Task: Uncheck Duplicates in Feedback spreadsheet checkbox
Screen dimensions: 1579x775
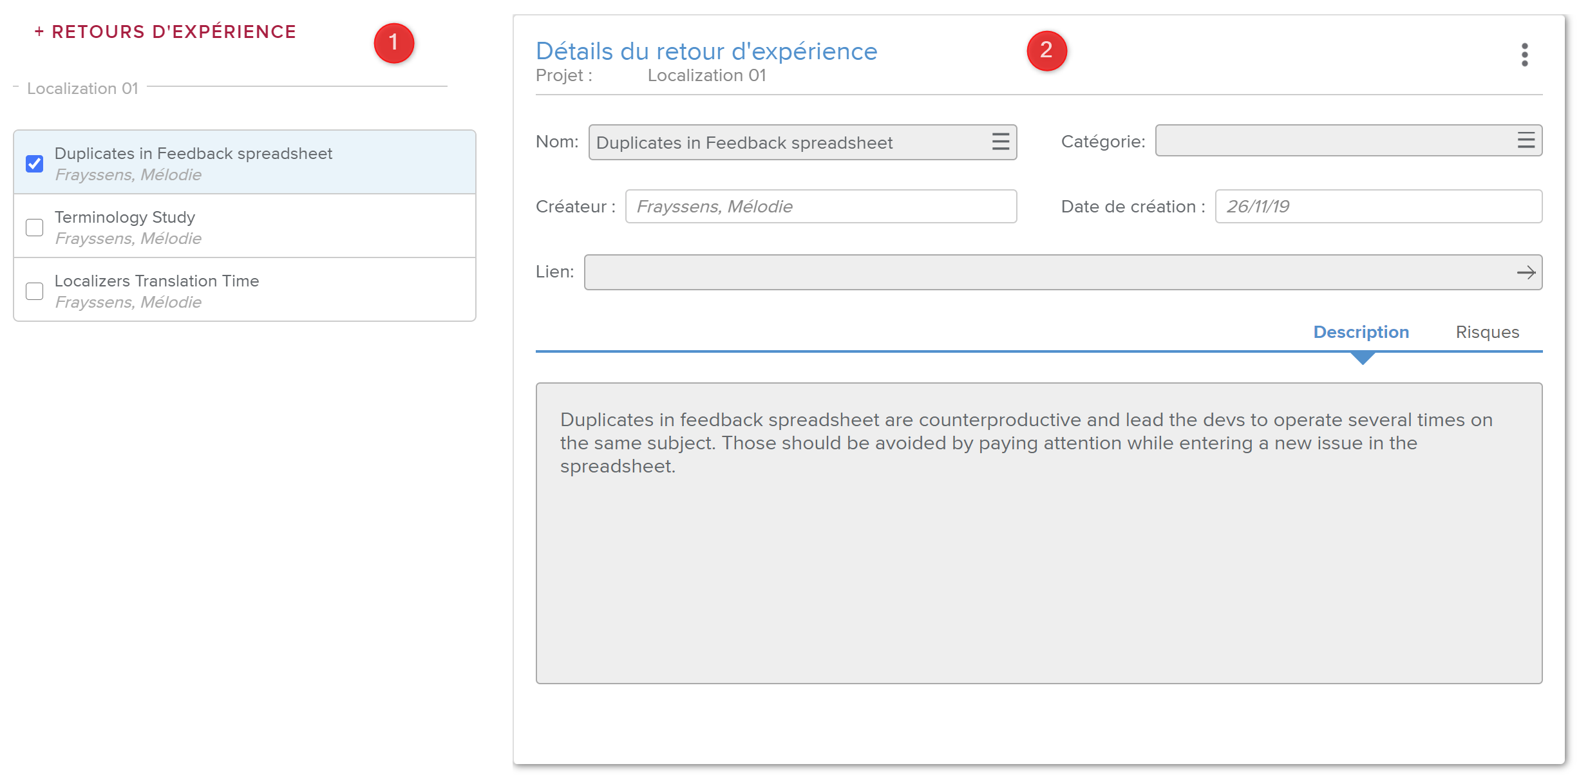Action: (x=35, y=163)
